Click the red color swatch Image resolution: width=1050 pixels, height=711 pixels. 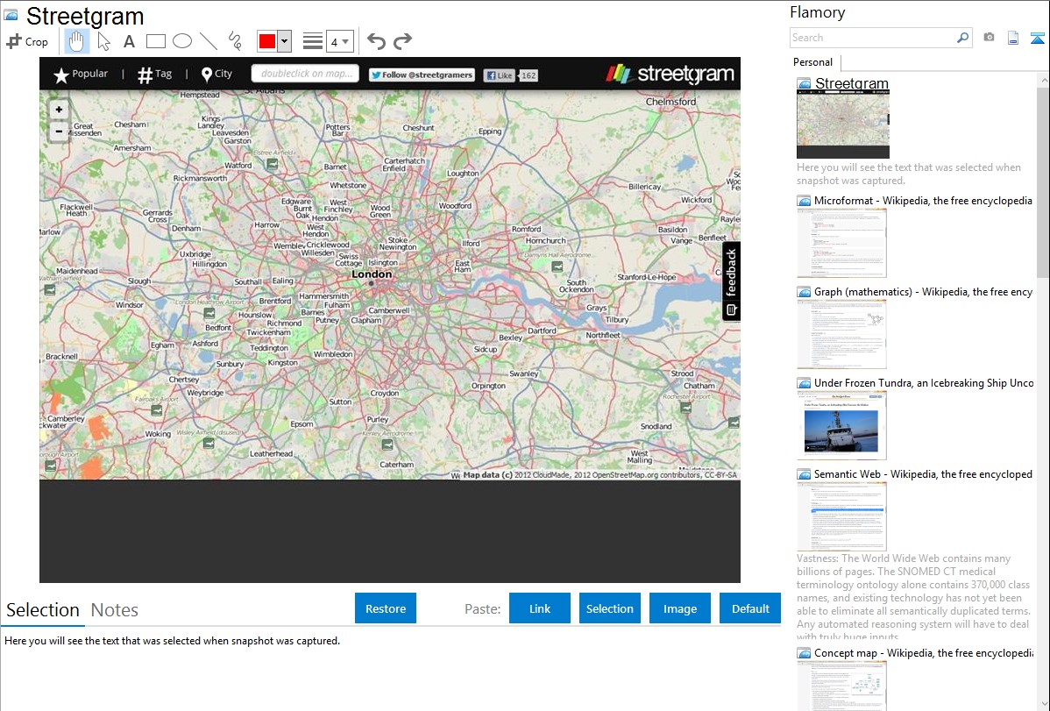click(267, 41)
